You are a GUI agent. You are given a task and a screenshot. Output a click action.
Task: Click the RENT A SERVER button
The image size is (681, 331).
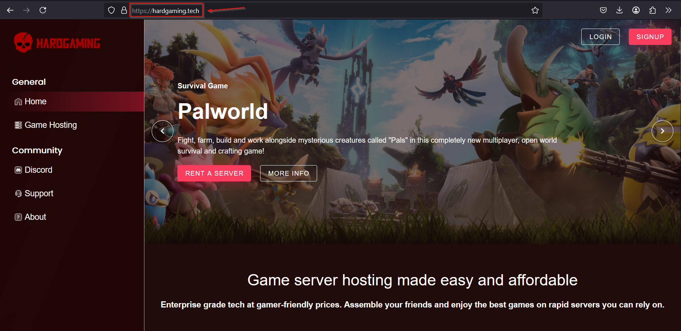coord(214,173)
